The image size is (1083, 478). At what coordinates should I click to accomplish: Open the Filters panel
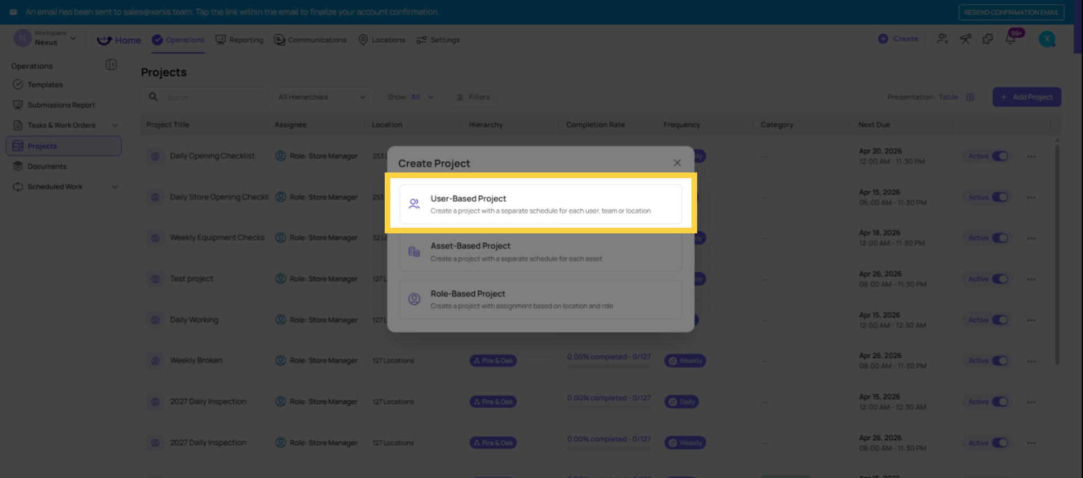tap(473, 97)
